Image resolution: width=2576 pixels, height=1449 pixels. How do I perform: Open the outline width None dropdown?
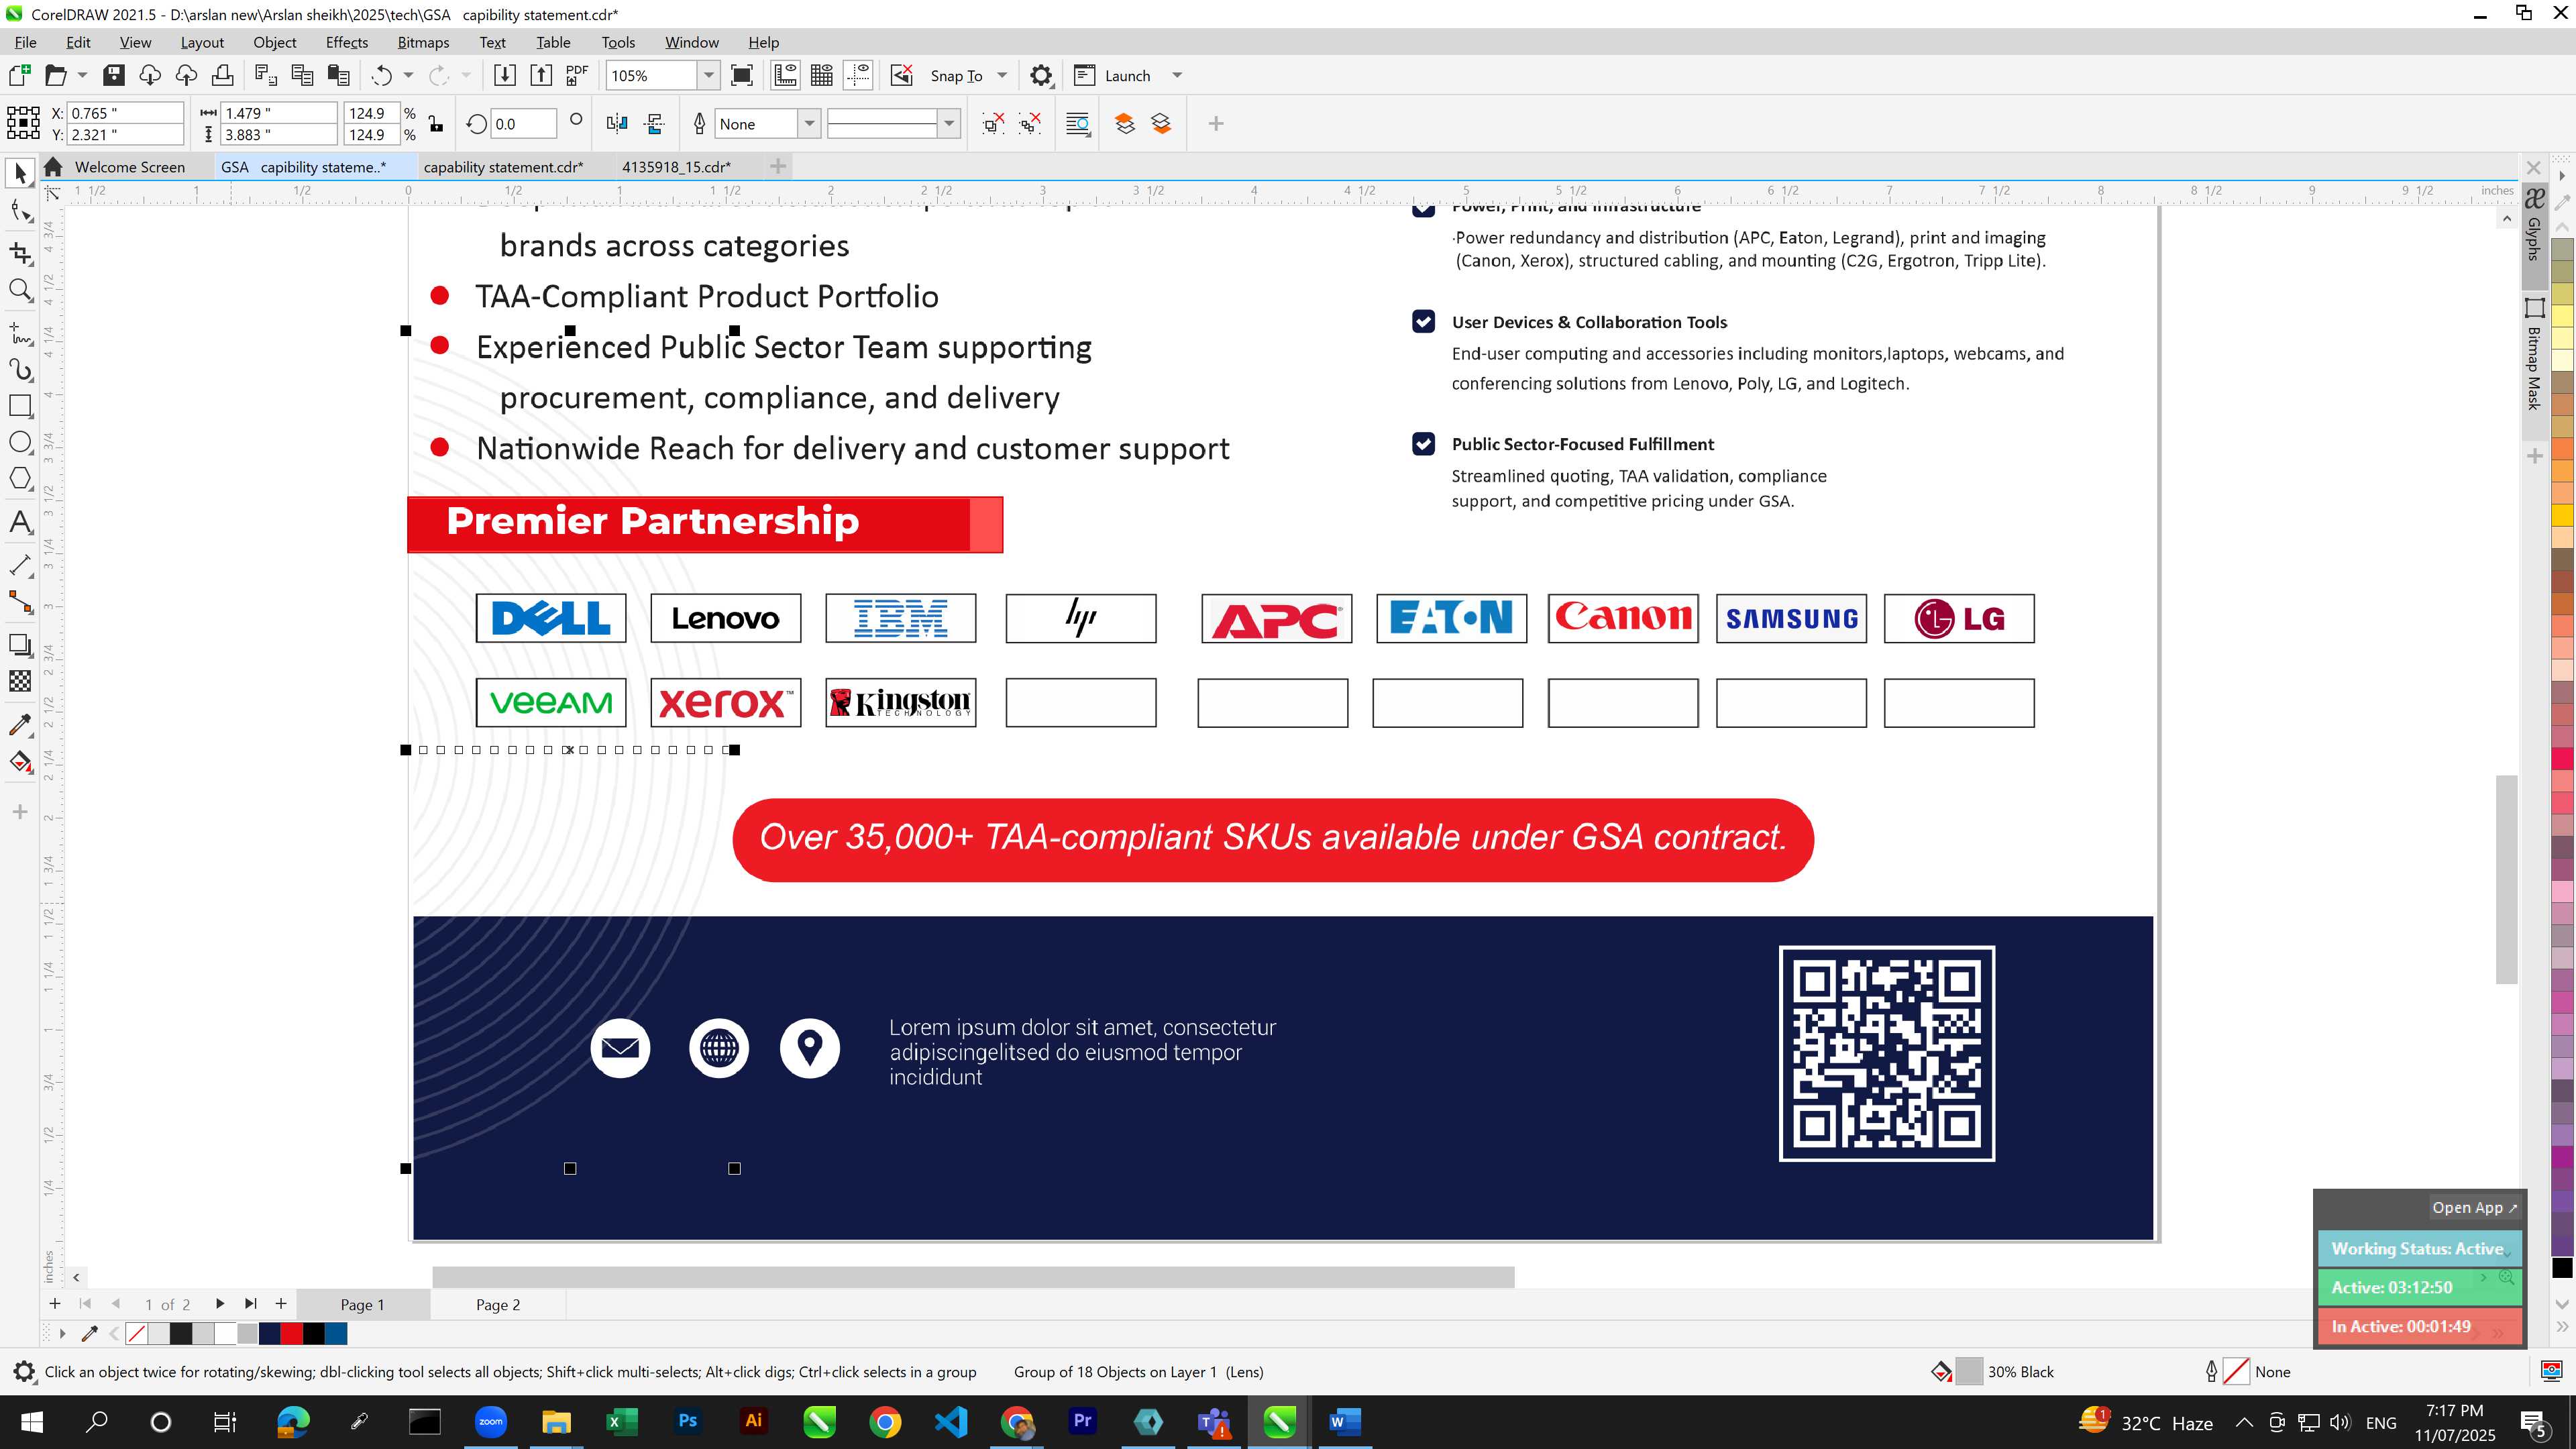point(809,124)
